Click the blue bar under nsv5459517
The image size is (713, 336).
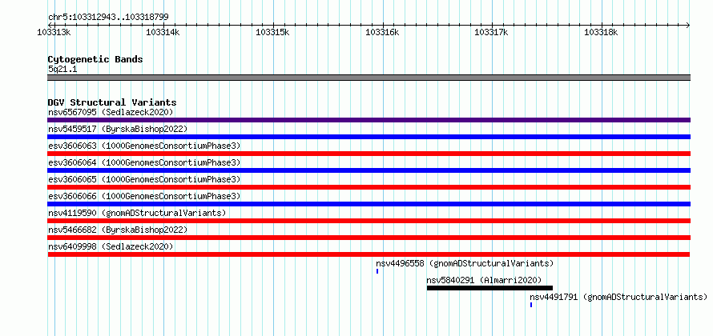(x=369, y=137)
